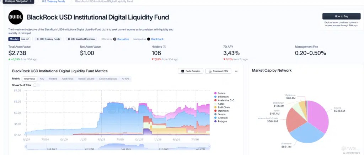The width and height of the screenshot is (364, 155).
Task: Click the 106 Holders value
Action: pyautogui.click(x=156, y=53)
